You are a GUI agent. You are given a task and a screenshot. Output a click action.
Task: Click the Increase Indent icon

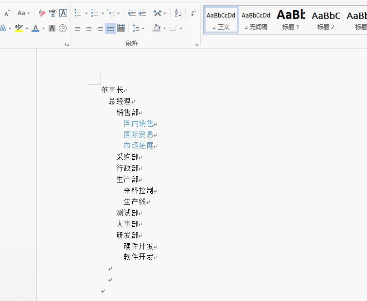(x=142, y=13)
